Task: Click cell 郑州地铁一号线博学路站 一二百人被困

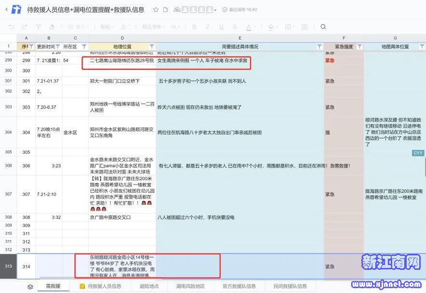Action: pyautogui.click(x=122, y=107)
